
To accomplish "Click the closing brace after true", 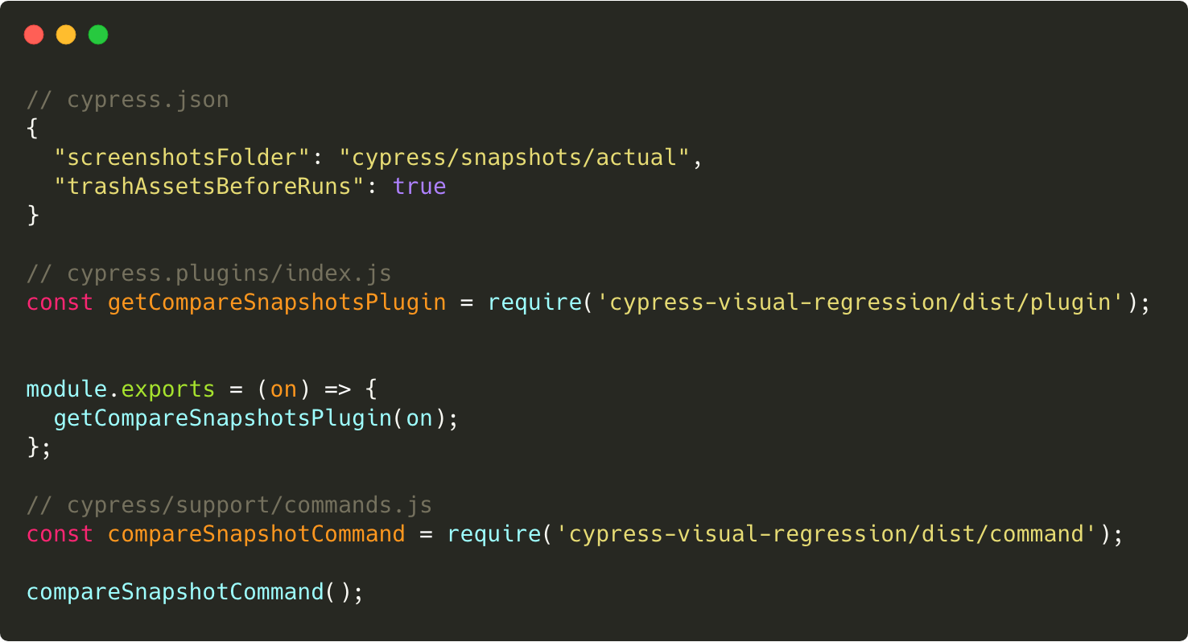I will coord(32,215).
